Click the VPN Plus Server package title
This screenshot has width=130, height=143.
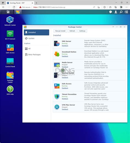[68, 105]
